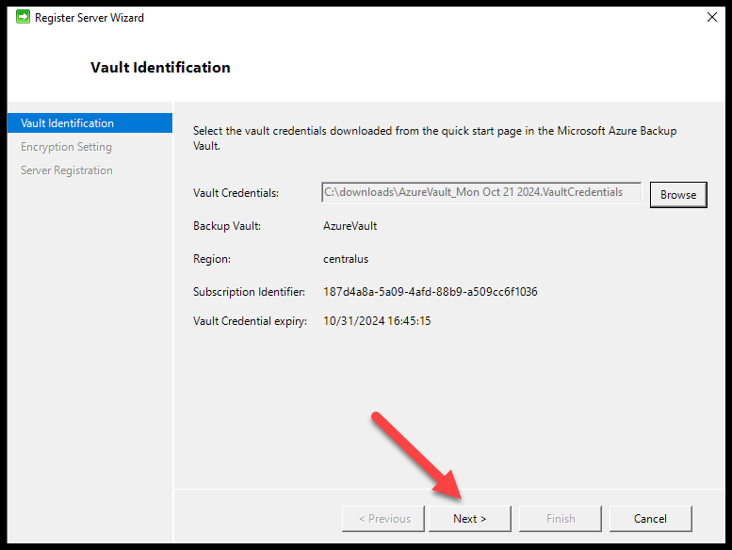Click the vault credentials instruction text

click(434, 138)
